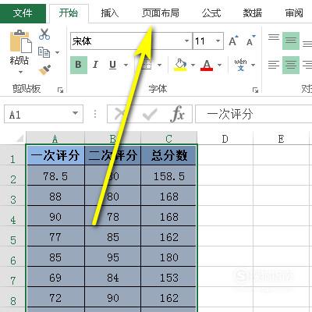Switch to the 插入 tab
This screenshot has width=312, height=312.
click(110, 12)
